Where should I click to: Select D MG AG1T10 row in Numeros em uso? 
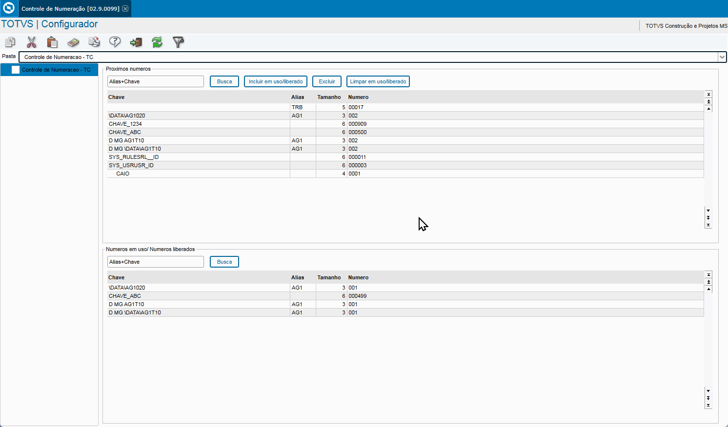click(405, 304)
